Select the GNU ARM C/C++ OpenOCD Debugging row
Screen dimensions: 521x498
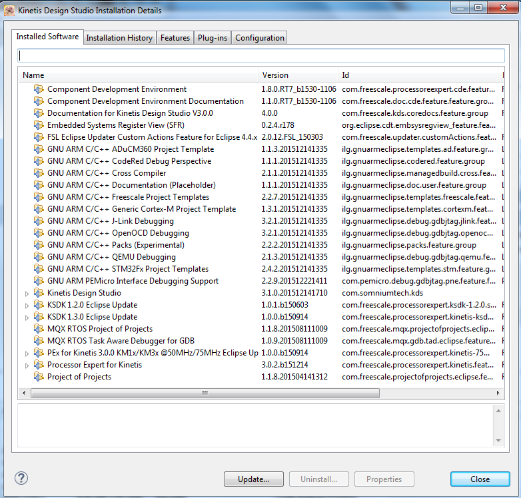pyautogui.click(x=261, y=233)
